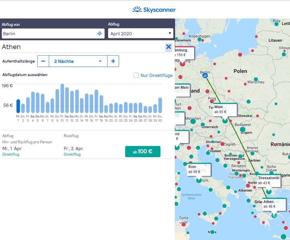Screen dimensions: 290x240
Task: Click the ab 100 € price button
Action: pyautogui.click(x=142, y=152)
